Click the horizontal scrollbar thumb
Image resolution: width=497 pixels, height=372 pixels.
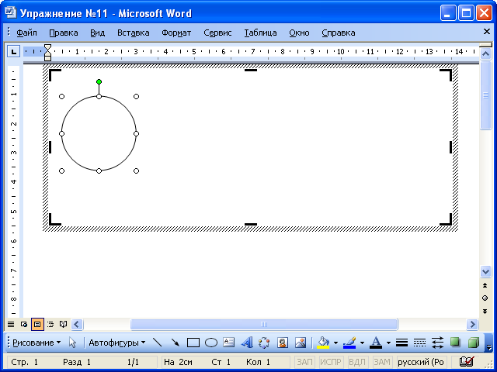pyautogui.click(x=264, y=324)
